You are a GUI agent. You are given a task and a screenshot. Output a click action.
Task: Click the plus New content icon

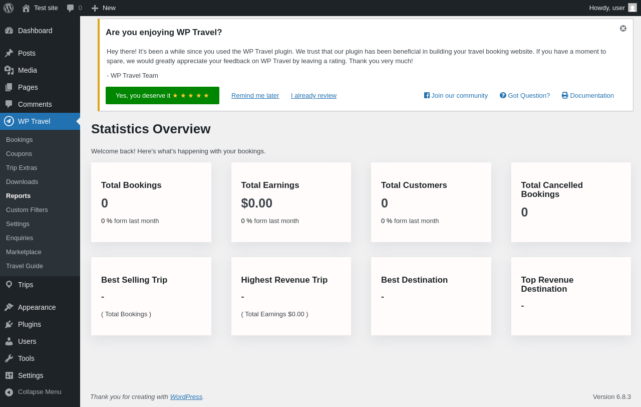pyautogui.click(x=95, y=8)
